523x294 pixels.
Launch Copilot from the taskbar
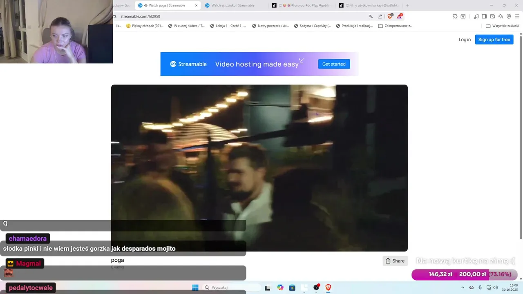(280, 287)
